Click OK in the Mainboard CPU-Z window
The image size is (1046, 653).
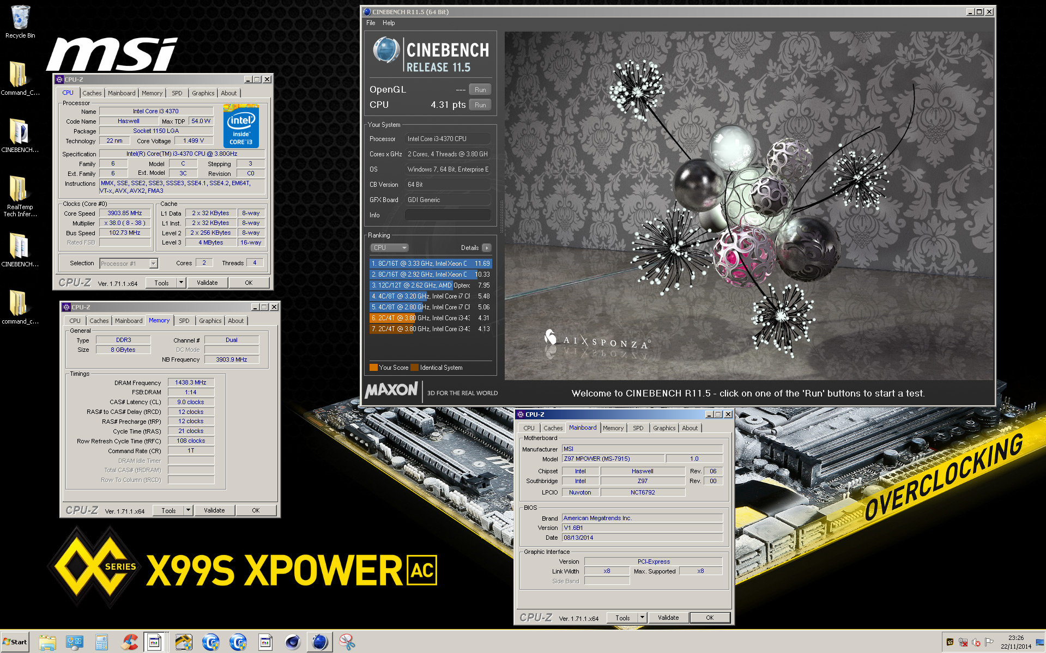point(710,618)
